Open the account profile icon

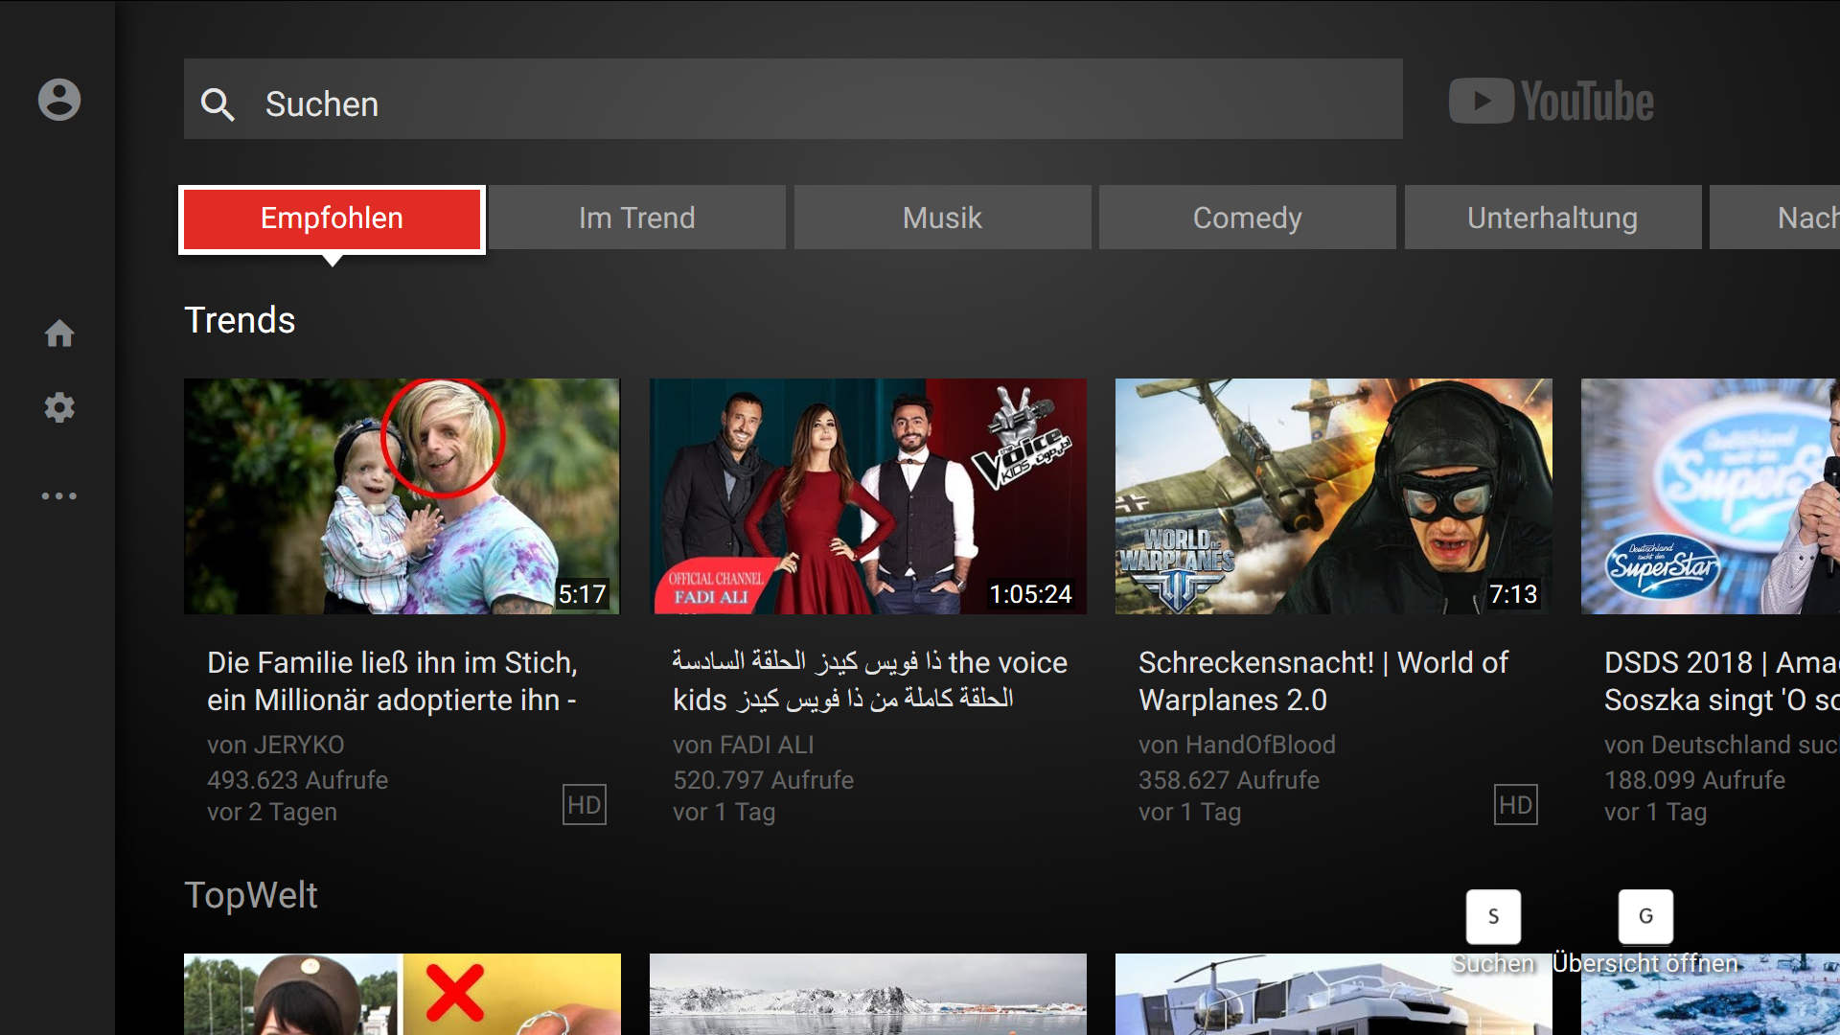pos(59,100)
